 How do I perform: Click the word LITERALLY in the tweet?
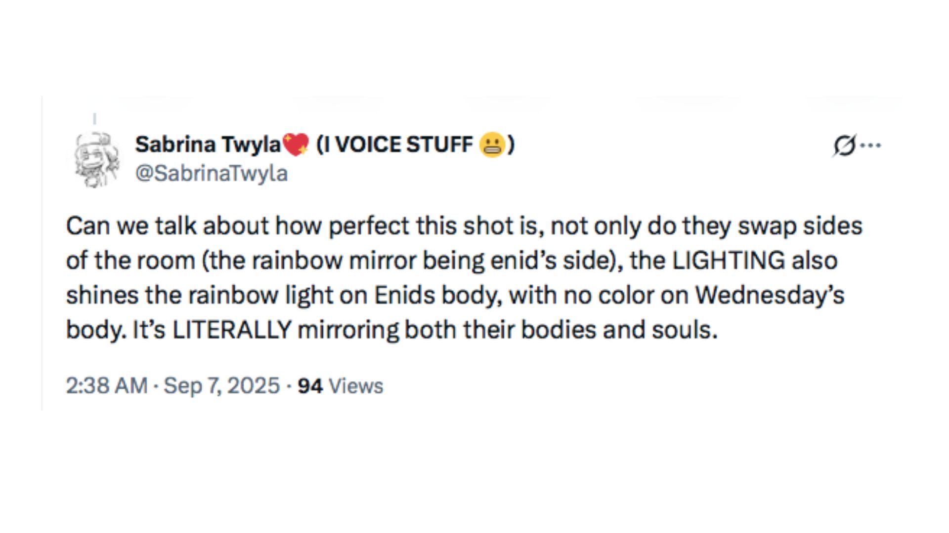pyautogui.click(x=231, y=330)
